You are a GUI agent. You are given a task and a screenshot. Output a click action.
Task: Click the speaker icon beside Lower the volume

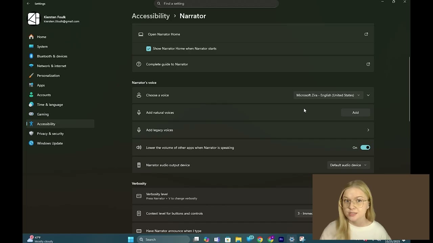139,147
